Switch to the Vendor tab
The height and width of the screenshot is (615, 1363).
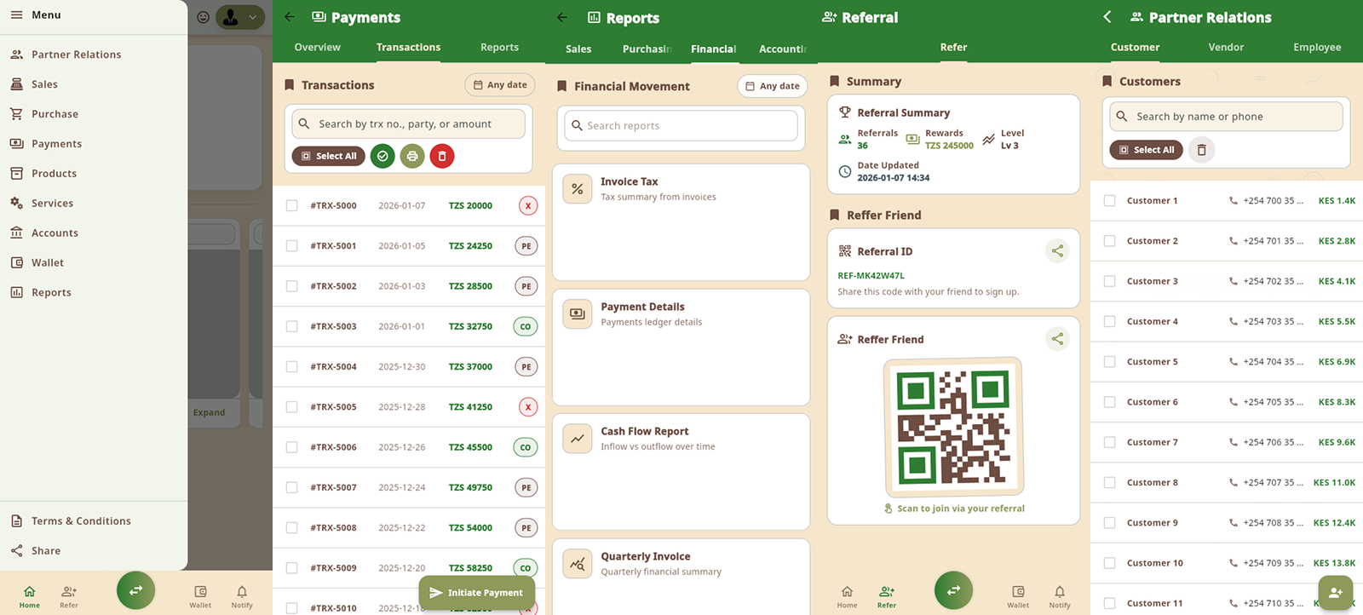(x=1226, y=48)
